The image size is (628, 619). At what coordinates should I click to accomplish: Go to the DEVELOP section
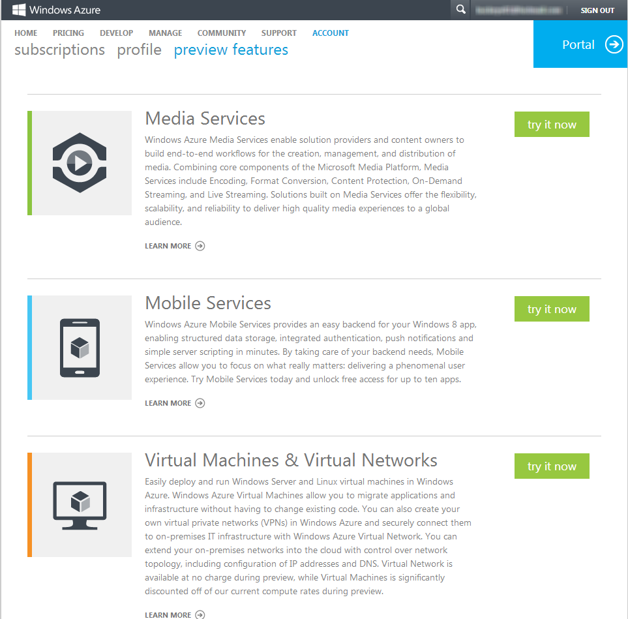117,33
